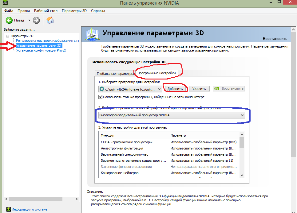Open the program selection dropdown
Image resolution: width=297 pixels, height=213 pixels.
tap(130, 89)
